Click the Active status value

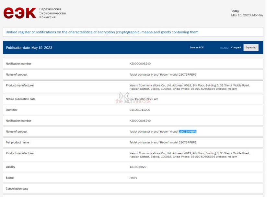pyautogui.click(x=134, y=179)
